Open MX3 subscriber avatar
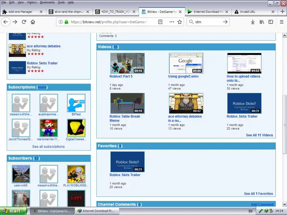Viewport: 287px width, 215px height. pyautogui.click(x=76, y=198)
